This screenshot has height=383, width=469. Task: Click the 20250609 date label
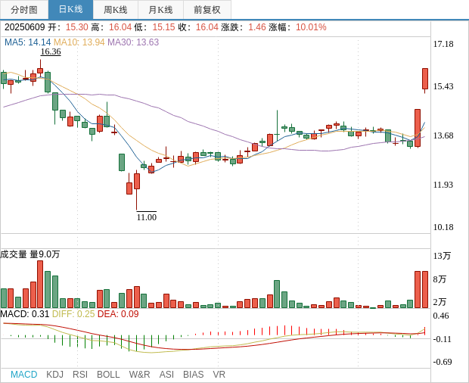click(24, 27)
